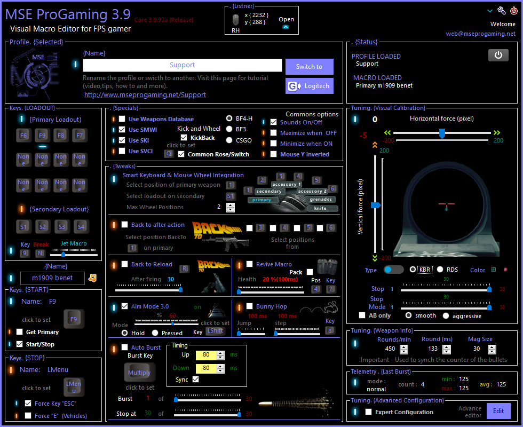This screenshot has width=523, height=427.
Task: Click the red power icon above Welcome
Action: click(513, 11)
